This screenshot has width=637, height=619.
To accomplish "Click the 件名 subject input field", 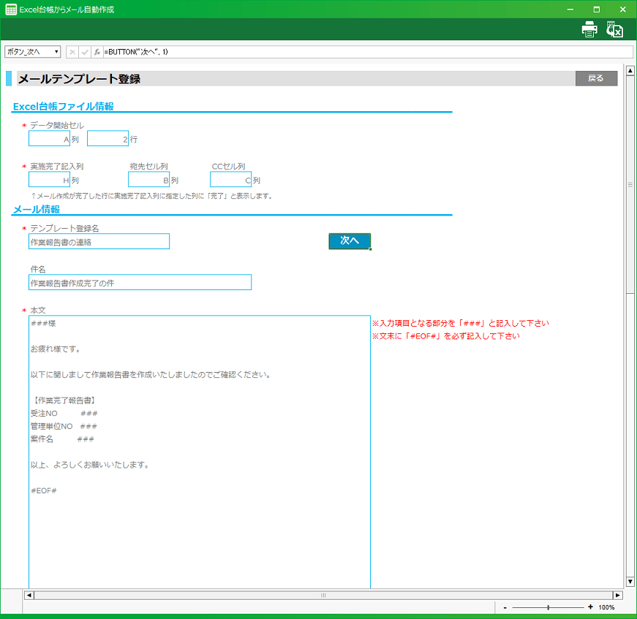I will coord(140,283).
